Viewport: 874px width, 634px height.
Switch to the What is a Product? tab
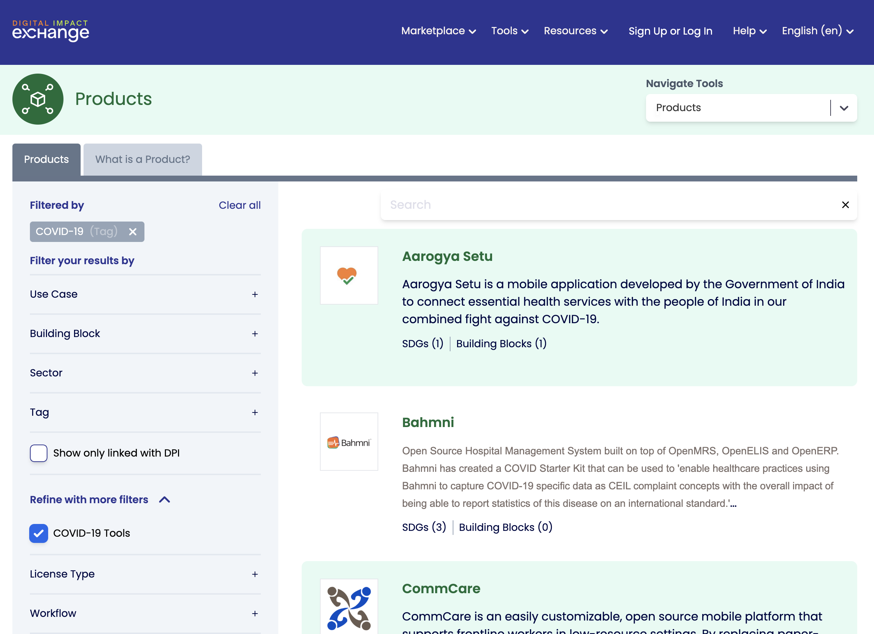pos(143,159)
